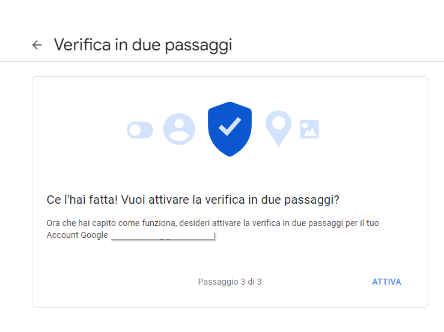Click the 'Ora che hai capito' description line
Viewport: 444px width, 332px height.
213,223
